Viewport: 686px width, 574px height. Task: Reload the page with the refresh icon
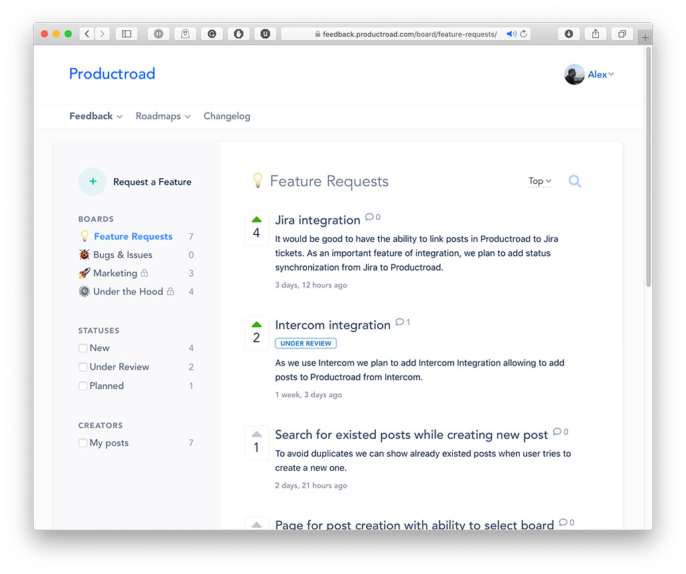524,33
